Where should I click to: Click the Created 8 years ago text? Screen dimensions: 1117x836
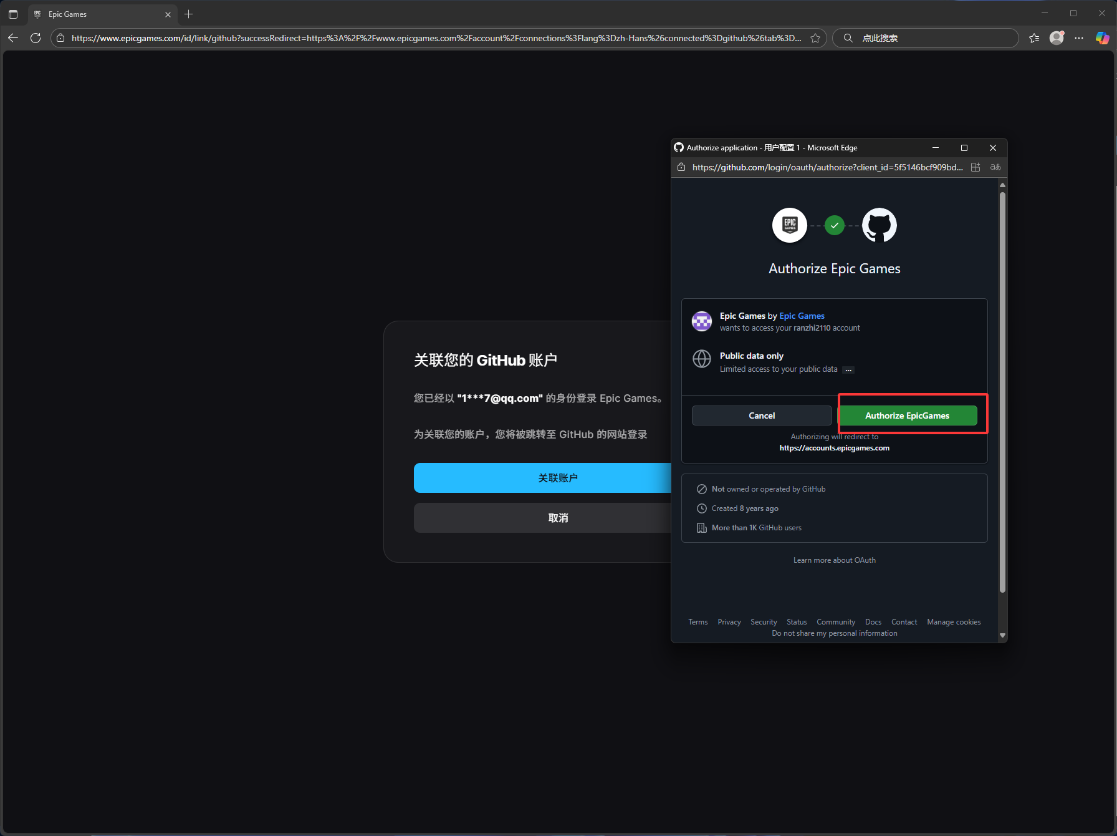point(745,508)
